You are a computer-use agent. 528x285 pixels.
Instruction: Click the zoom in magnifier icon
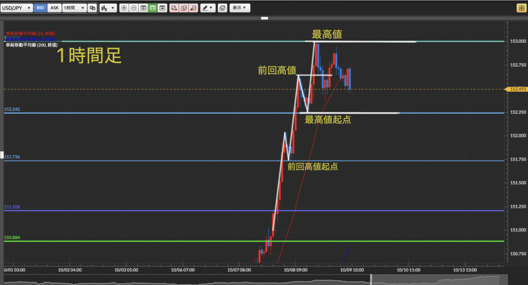point(124,8)
